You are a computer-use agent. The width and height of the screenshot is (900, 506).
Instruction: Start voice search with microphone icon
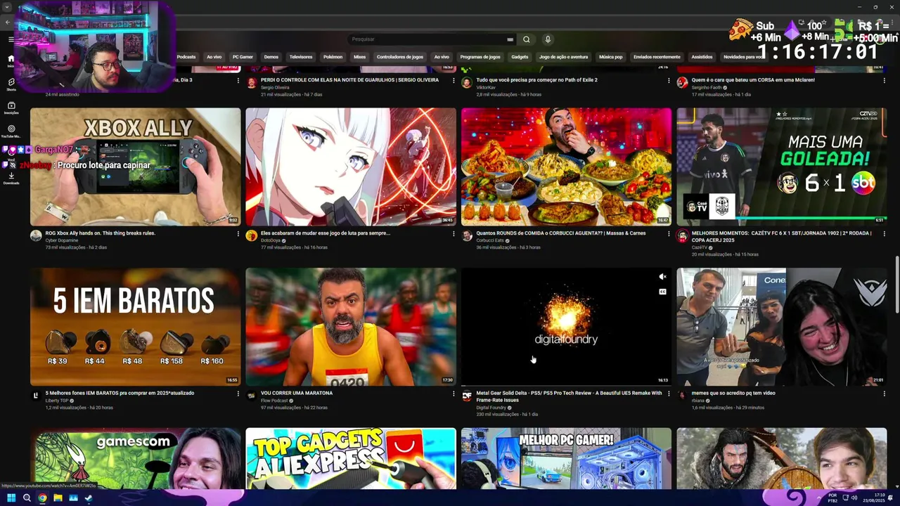point(548,39)
